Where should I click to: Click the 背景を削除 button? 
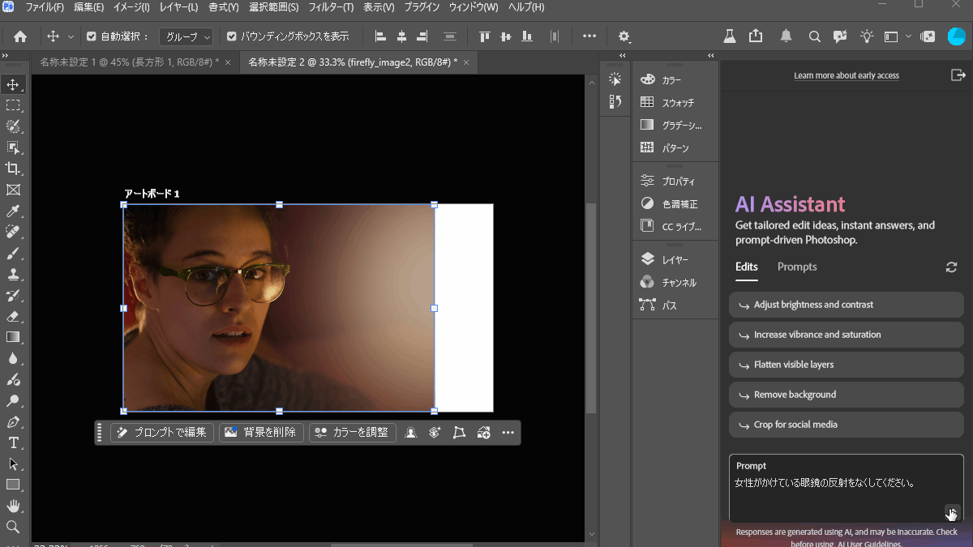click(x=261, y=433)
